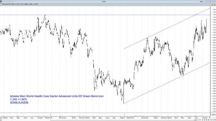Click the volume spike bar near August 2025

[x=124, y=115]
